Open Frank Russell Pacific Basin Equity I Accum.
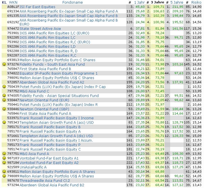This screenshot has height=188, width=204. click(56, 140)
